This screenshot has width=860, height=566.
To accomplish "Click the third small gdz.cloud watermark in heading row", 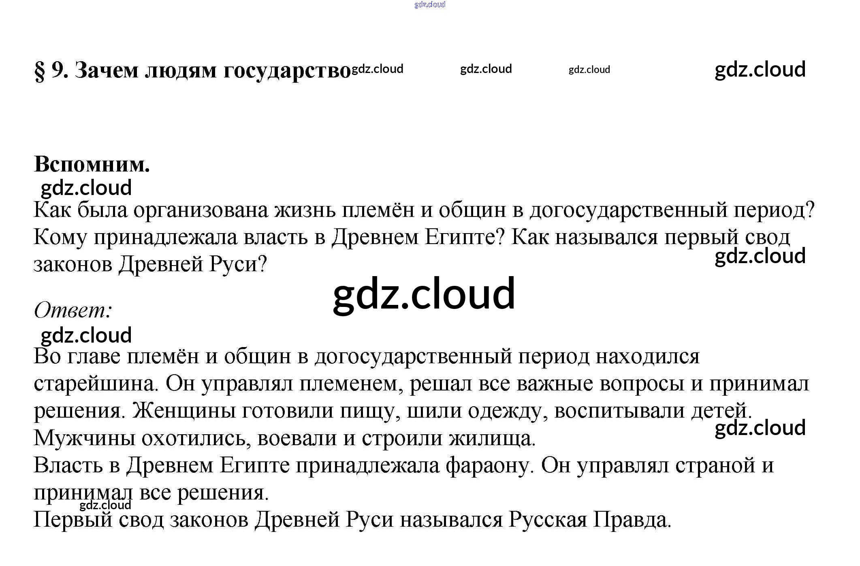I will click(x=589, y=70).
